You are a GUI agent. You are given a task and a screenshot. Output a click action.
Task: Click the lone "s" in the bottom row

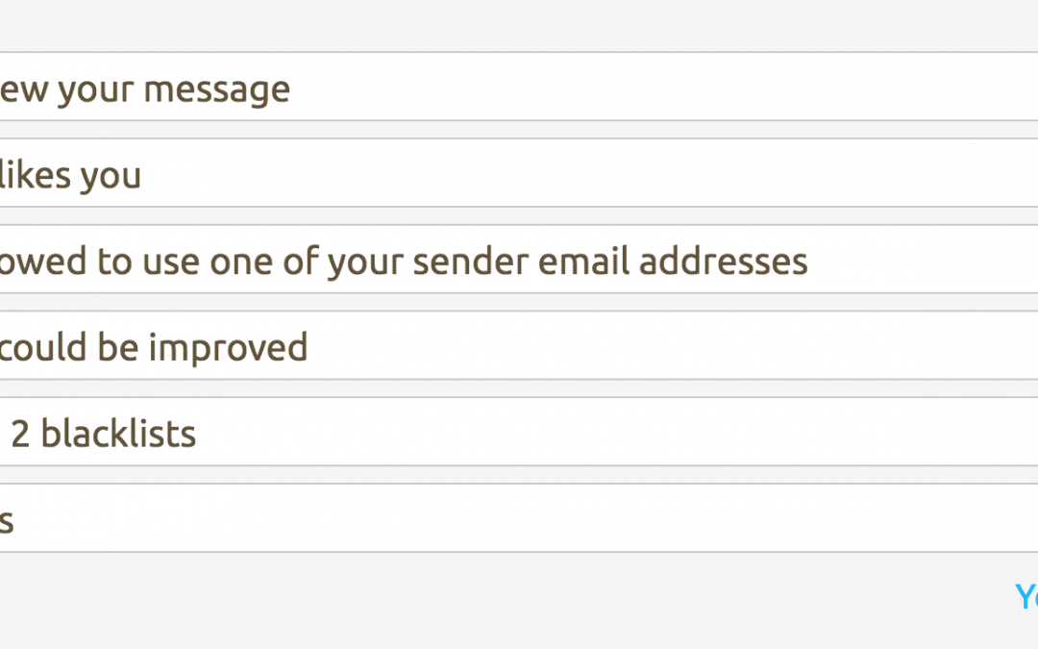point(6,522)
